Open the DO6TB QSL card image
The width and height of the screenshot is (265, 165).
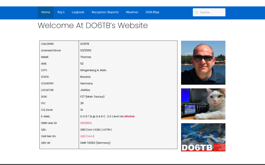[x=203, y=137]
